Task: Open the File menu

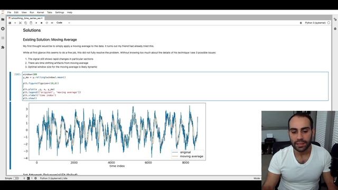Action: pyautogui.click(x=9, y=13)
